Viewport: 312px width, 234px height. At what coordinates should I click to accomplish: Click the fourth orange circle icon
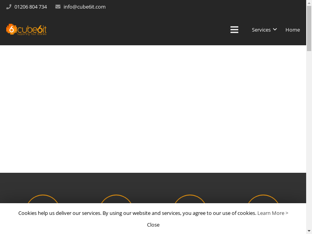[x=263, y=199]
